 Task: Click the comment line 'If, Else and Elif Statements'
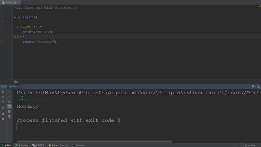(x=45, y=7)
